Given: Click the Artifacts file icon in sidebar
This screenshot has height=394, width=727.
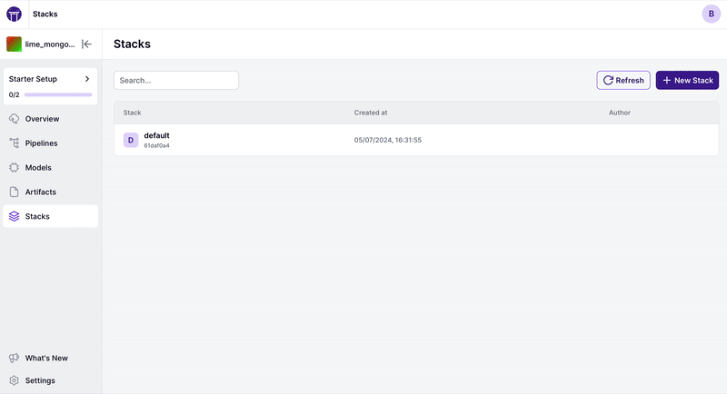Looking at the screenshot, I should [15, 192].
